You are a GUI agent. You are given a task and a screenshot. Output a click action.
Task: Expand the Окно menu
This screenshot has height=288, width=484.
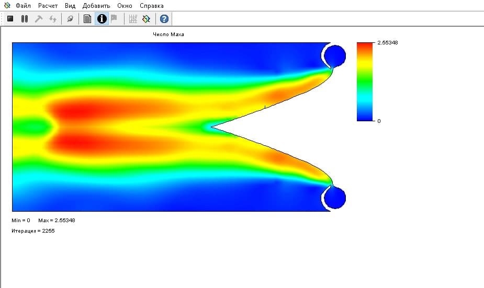click(x=125, y=6)
